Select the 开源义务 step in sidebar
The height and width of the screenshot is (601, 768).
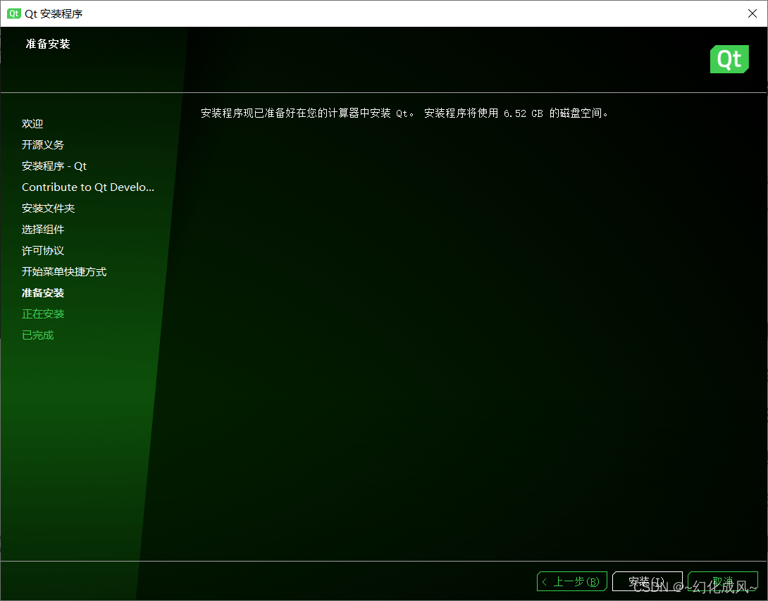pyautogui.click(x=43, y=144)
